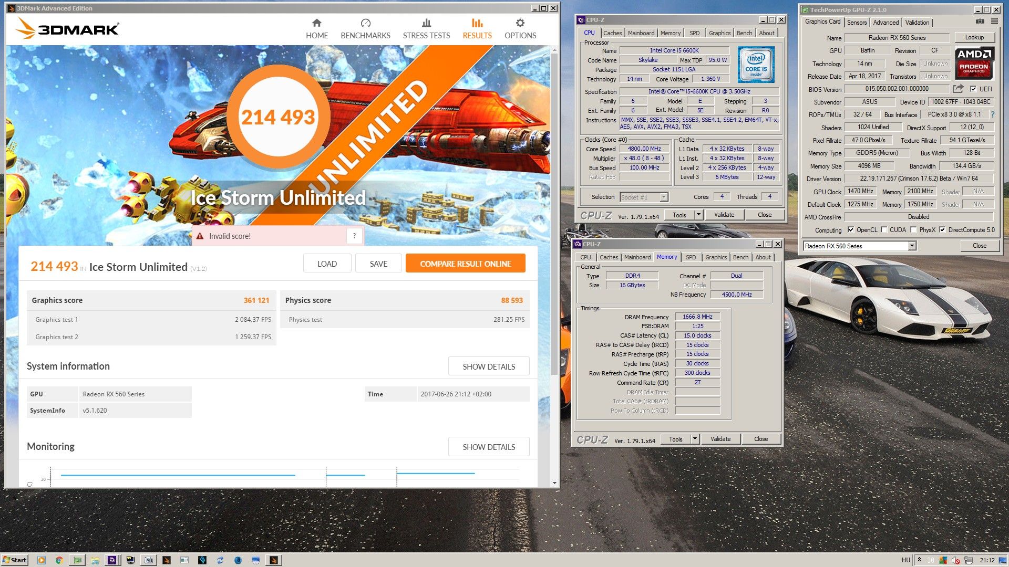Click the GPU-Z screenshot camera icon
Screen dimensions: 1009x567
point(980,22)
